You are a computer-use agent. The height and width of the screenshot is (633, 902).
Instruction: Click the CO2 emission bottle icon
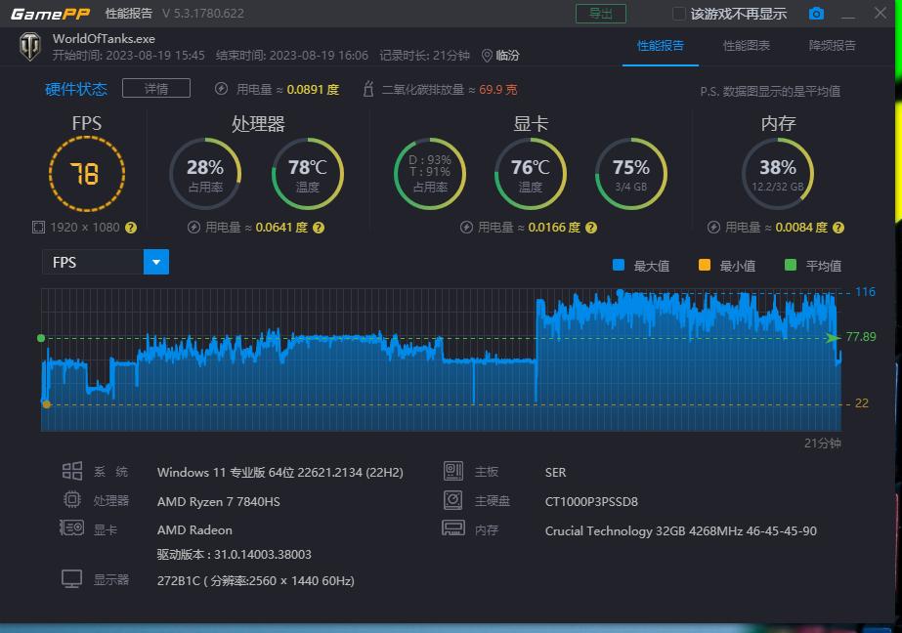pyautogui.click(x=368, y=89)
